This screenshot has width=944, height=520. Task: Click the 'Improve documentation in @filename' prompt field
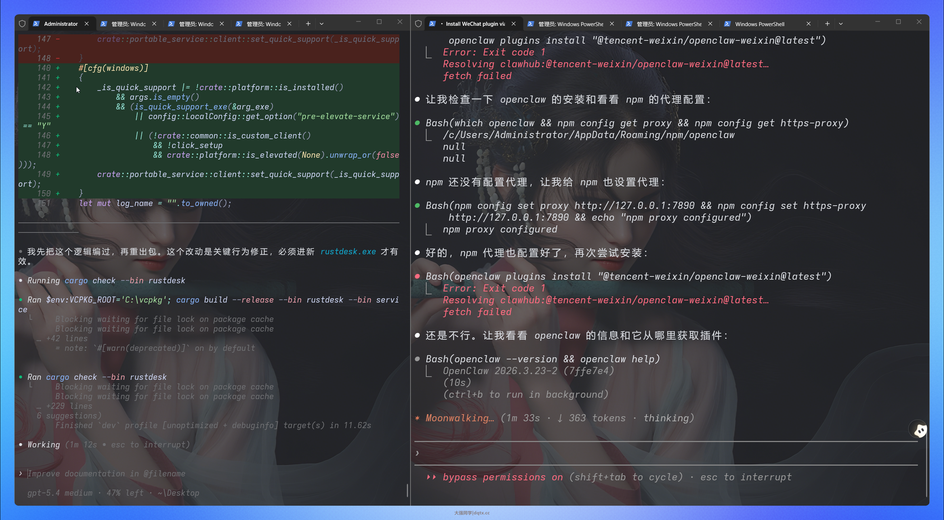tap(106, 474)
